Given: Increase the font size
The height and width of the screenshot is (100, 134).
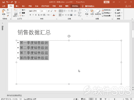Looking at the screenshot, I should (49, 11).
